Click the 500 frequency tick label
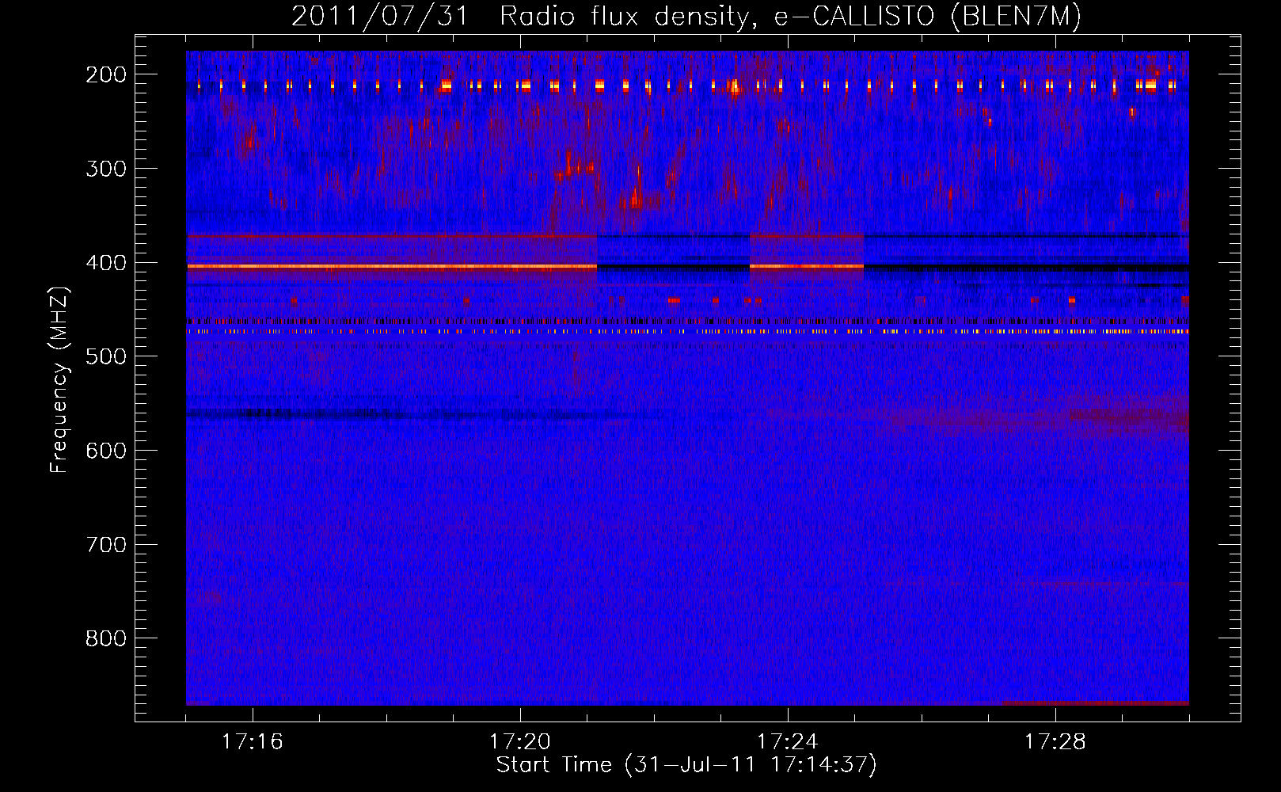 [106, 356]
